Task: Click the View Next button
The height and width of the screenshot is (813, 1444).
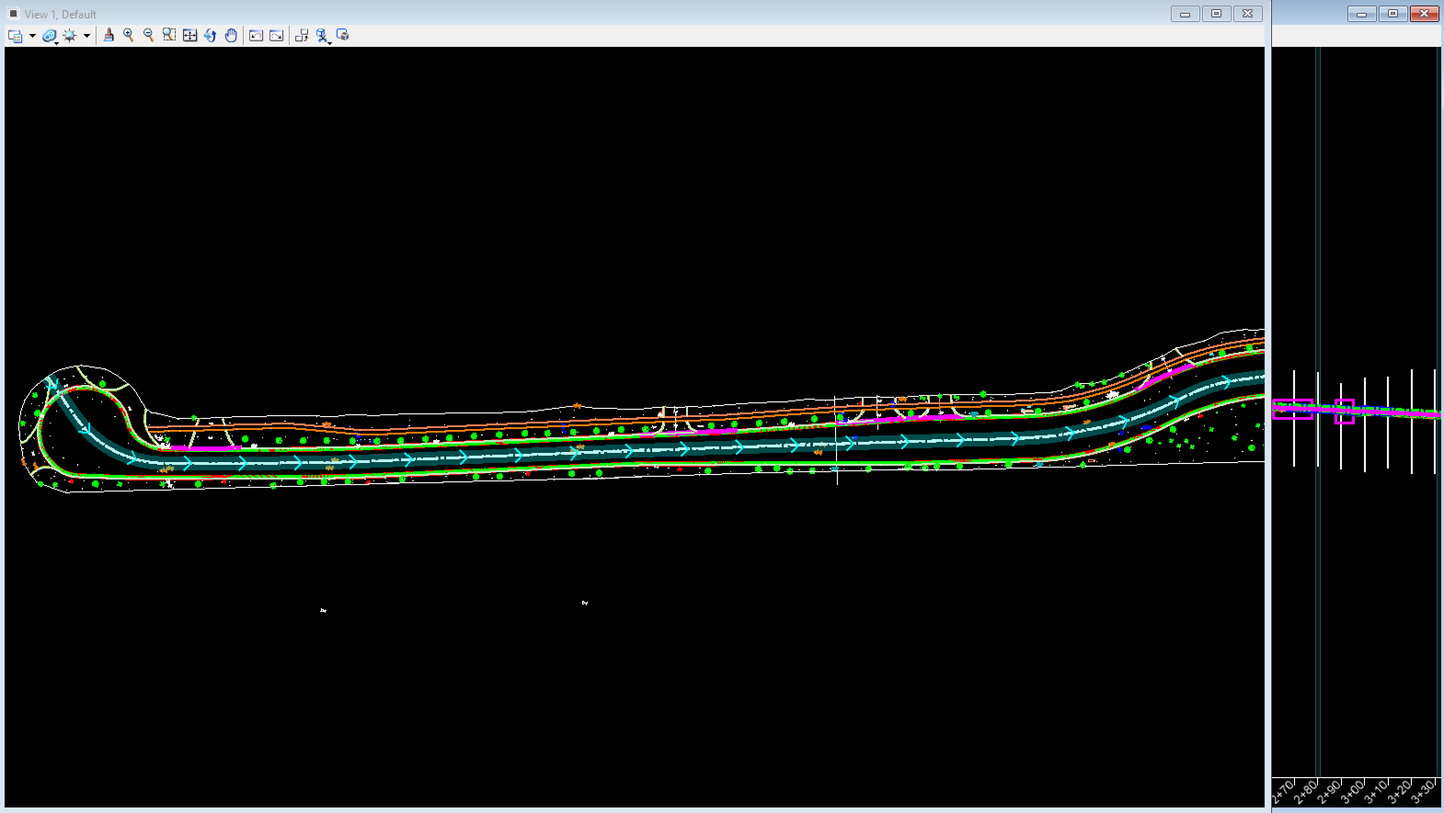Action: (276, 35)
